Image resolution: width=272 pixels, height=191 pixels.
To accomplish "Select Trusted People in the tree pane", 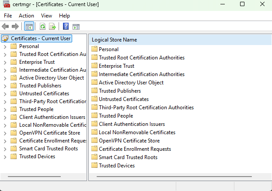I will pos(36,109).
